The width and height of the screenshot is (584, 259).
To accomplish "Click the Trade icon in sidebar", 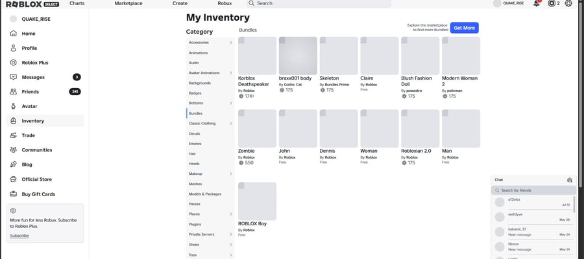I will click(x=14, y=135).
